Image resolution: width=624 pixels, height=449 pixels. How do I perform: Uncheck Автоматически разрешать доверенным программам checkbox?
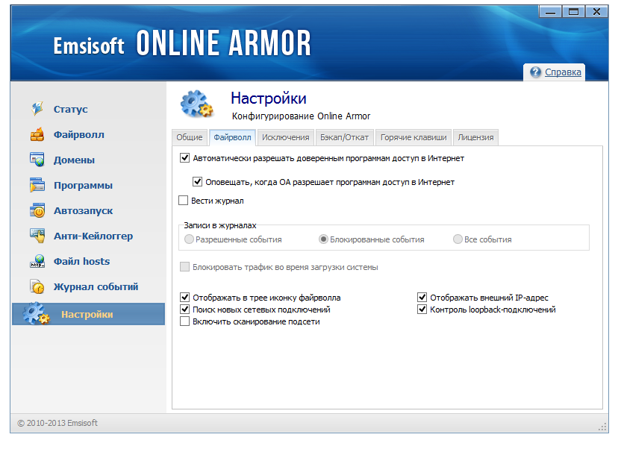point(184,158)
